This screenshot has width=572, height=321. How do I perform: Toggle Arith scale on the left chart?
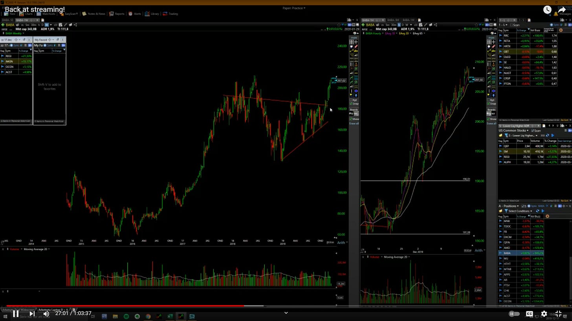pos(341,243)
